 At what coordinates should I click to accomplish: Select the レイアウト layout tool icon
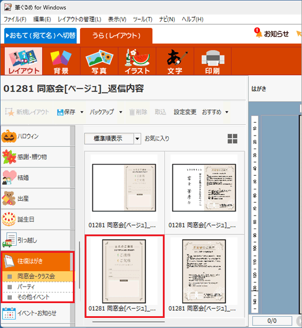[23, 61]
